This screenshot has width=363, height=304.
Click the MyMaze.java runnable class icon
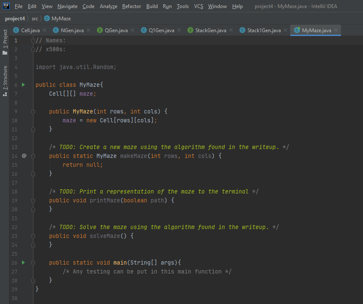(297, 30)
